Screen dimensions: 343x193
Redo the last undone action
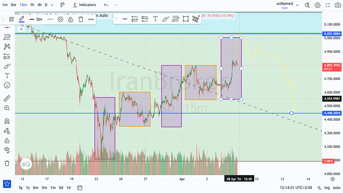(116, 5)
